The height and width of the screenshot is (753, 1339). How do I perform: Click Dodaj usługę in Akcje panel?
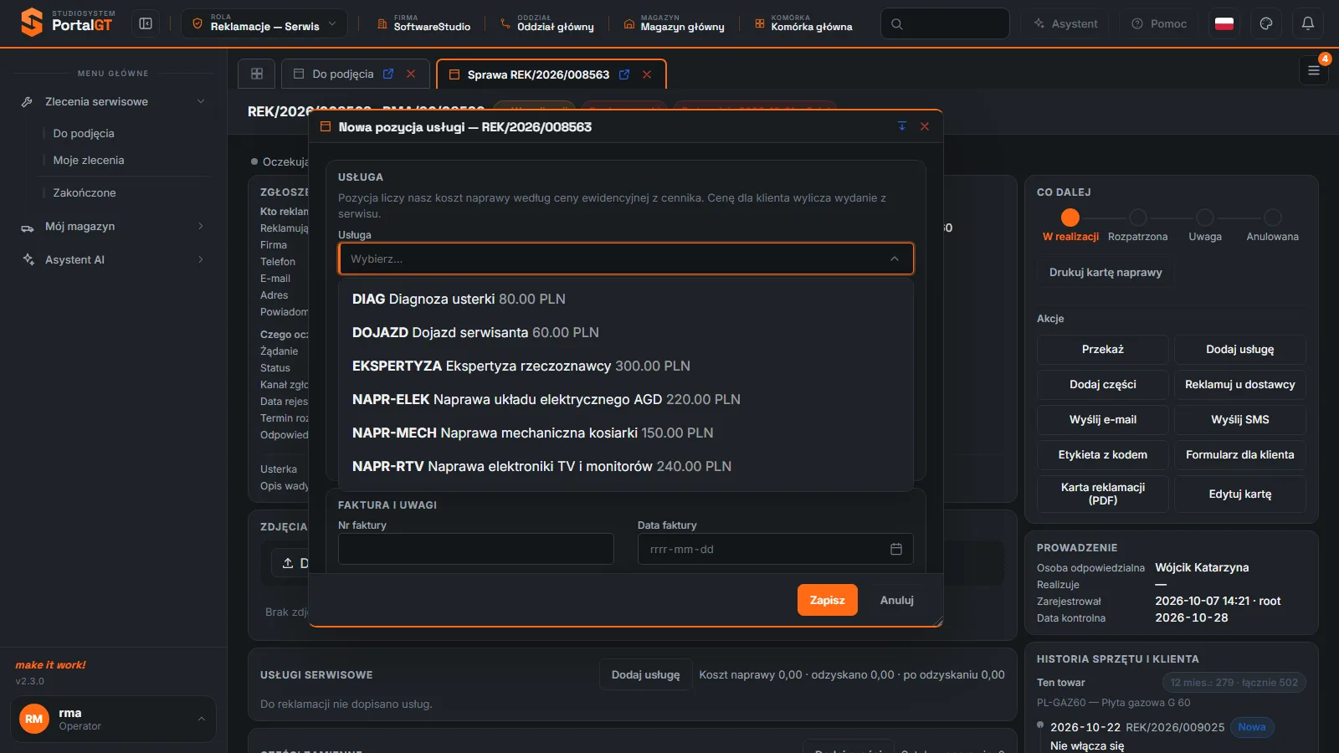tap(1240, 349)
